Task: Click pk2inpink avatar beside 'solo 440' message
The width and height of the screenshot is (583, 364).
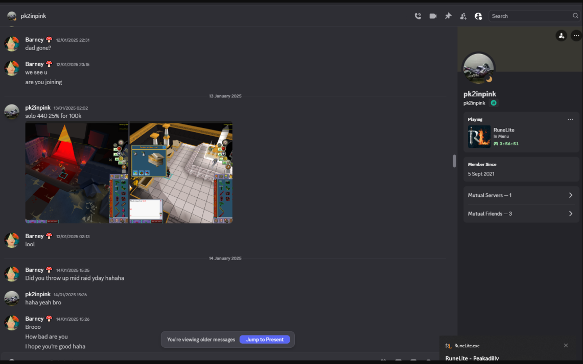Action: click(x=12, y=112)
